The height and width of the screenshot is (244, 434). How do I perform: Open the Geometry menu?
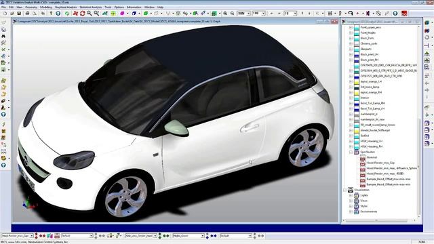[31, 7]
